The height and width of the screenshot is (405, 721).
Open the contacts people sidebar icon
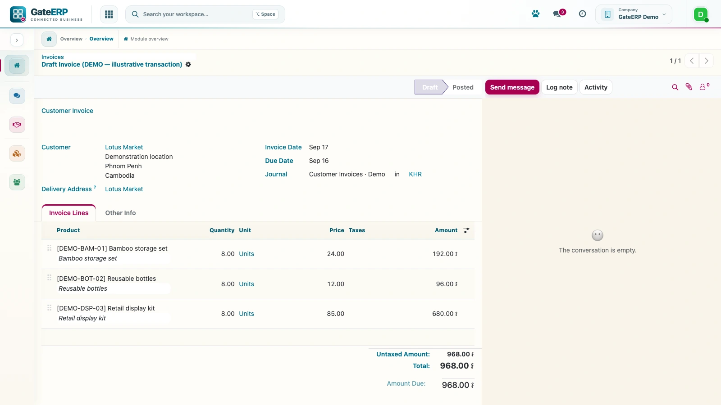coord(17,182)
